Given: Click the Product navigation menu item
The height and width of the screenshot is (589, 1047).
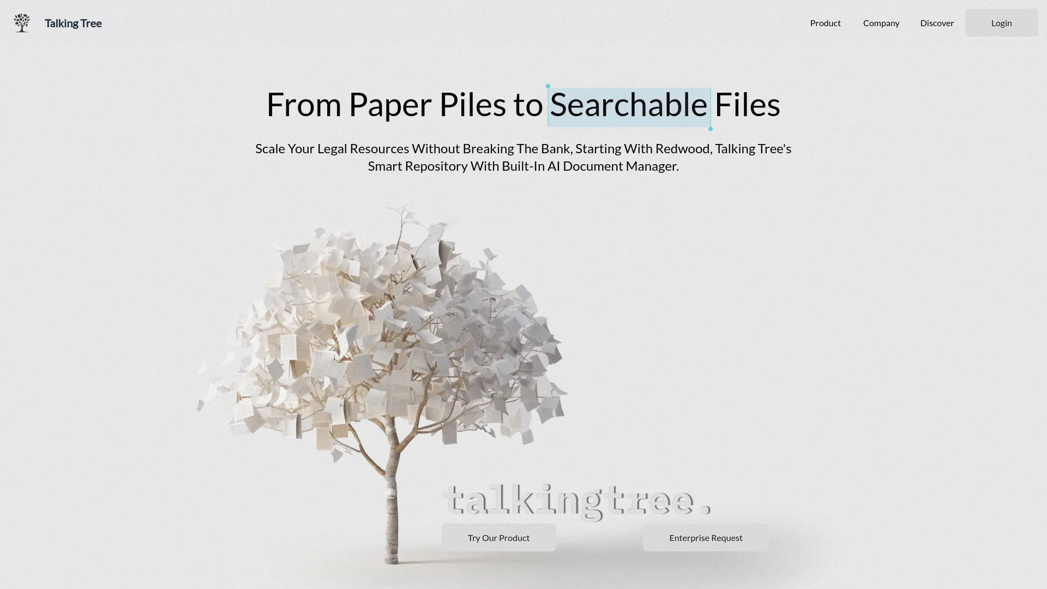Looking at the screenshot, I should click(825, 22).
